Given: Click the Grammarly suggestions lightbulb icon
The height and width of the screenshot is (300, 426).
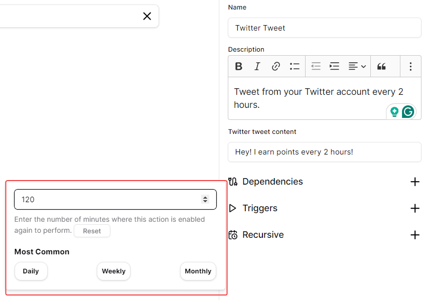Looking at the screenshot, I should coord(395,111).
